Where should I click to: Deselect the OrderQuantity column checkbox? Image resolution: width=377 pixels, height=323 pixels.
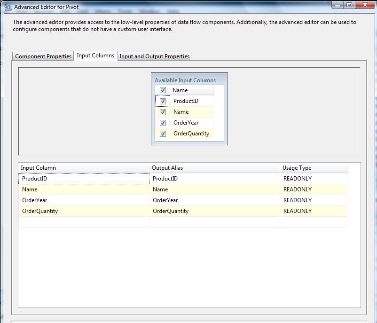coord(163,134)
